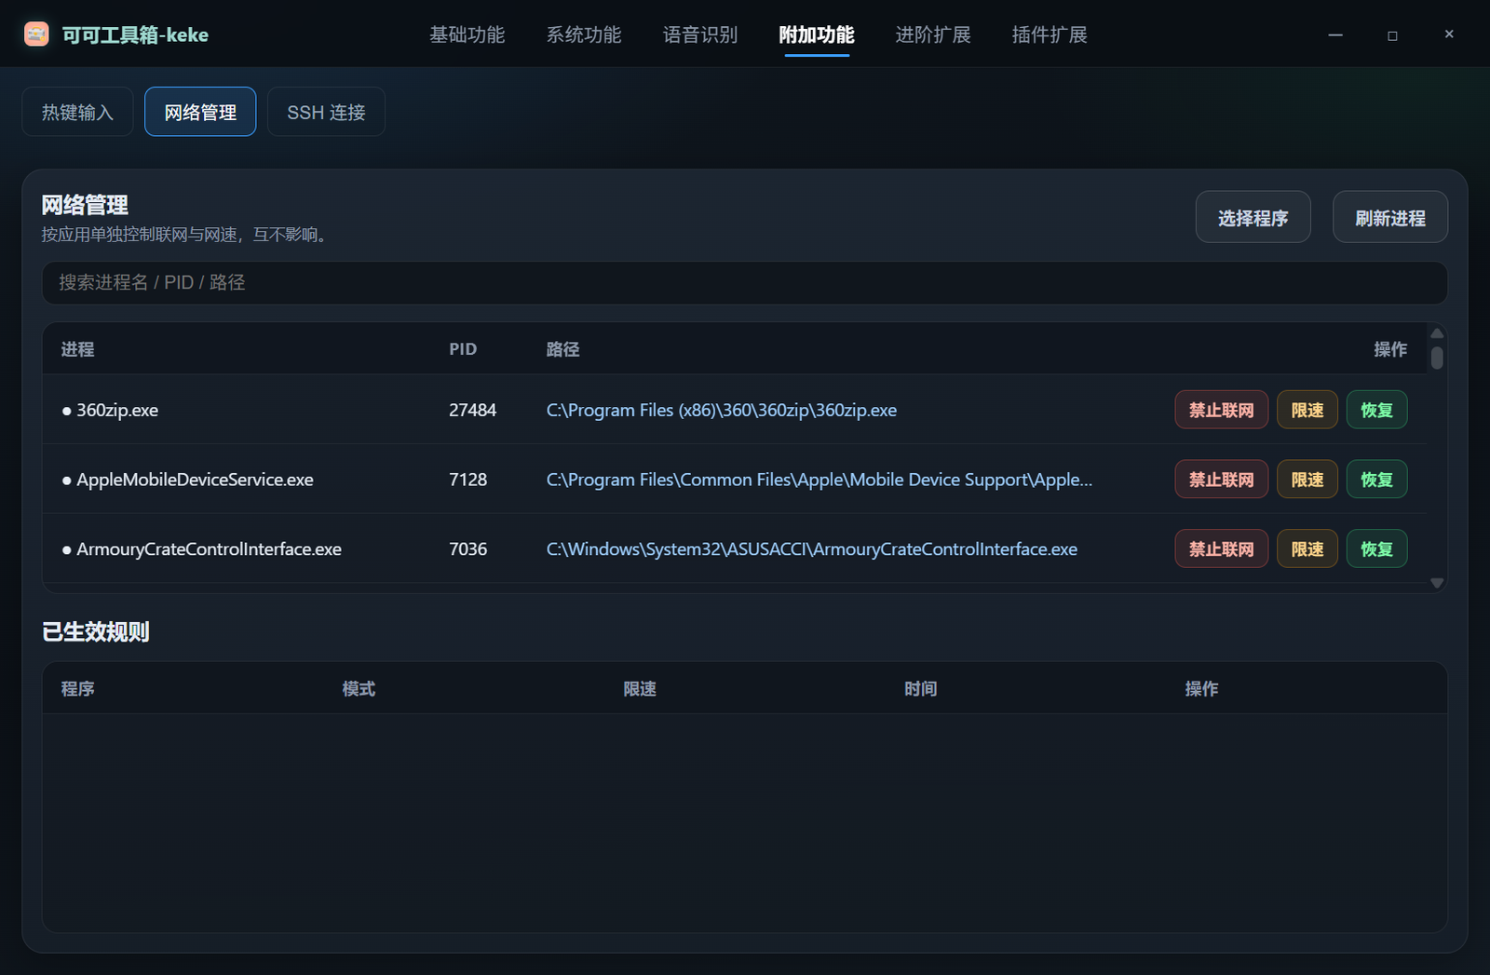Block ArmouryCrateControlInterface.exe with 禁止联网

[x=1222, y=549]
